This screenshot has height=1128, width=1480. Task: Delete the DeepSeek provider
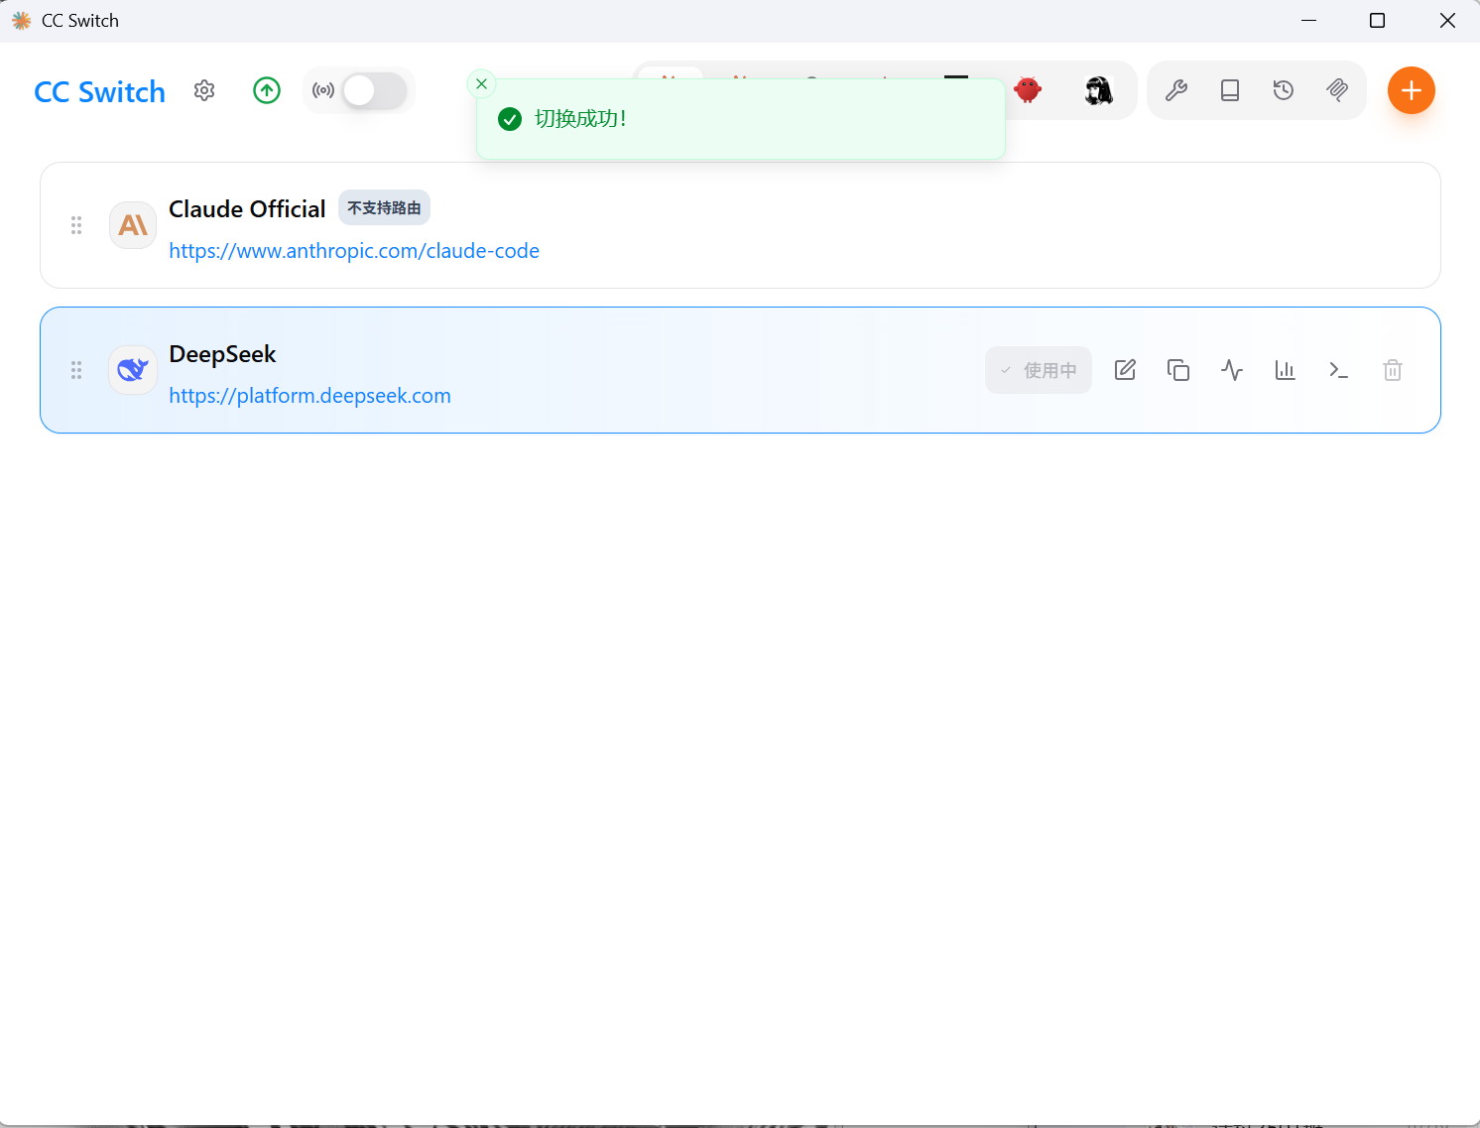click(1393, 370)
